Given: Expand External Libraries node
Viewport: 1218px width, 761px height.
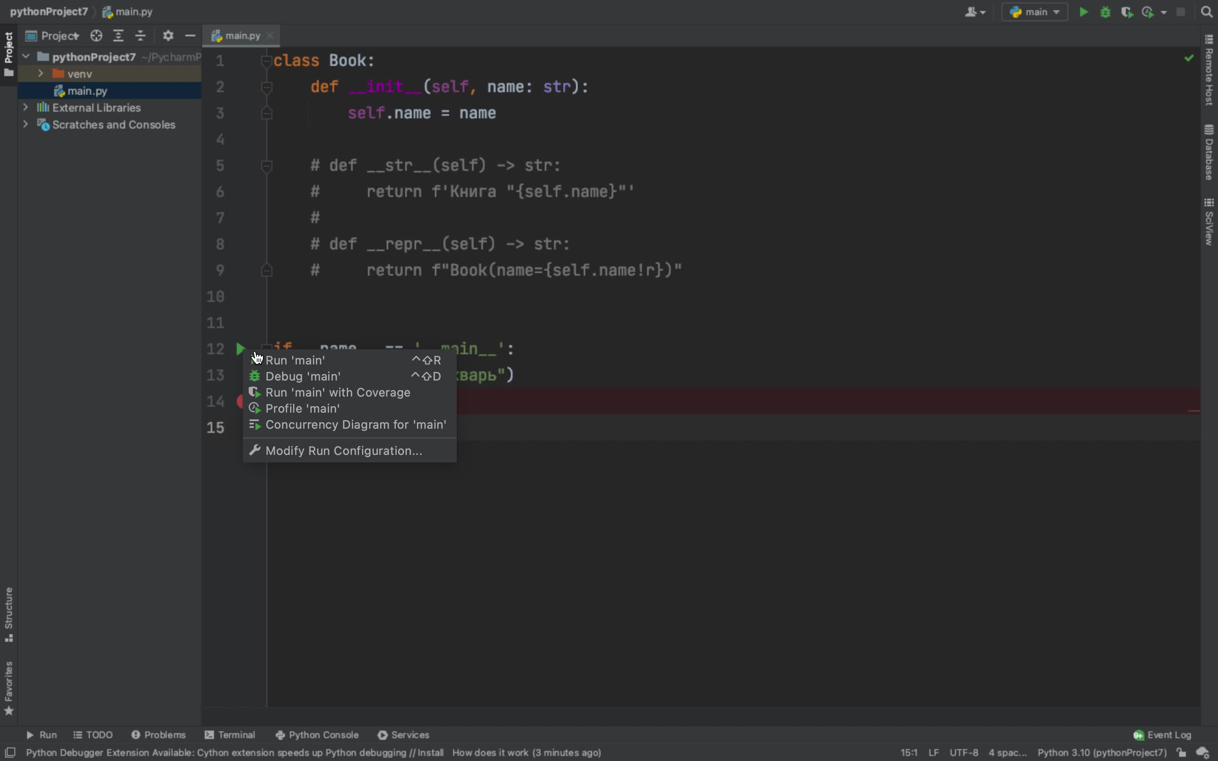Looking at the screenshot, I should coord(25,107).
